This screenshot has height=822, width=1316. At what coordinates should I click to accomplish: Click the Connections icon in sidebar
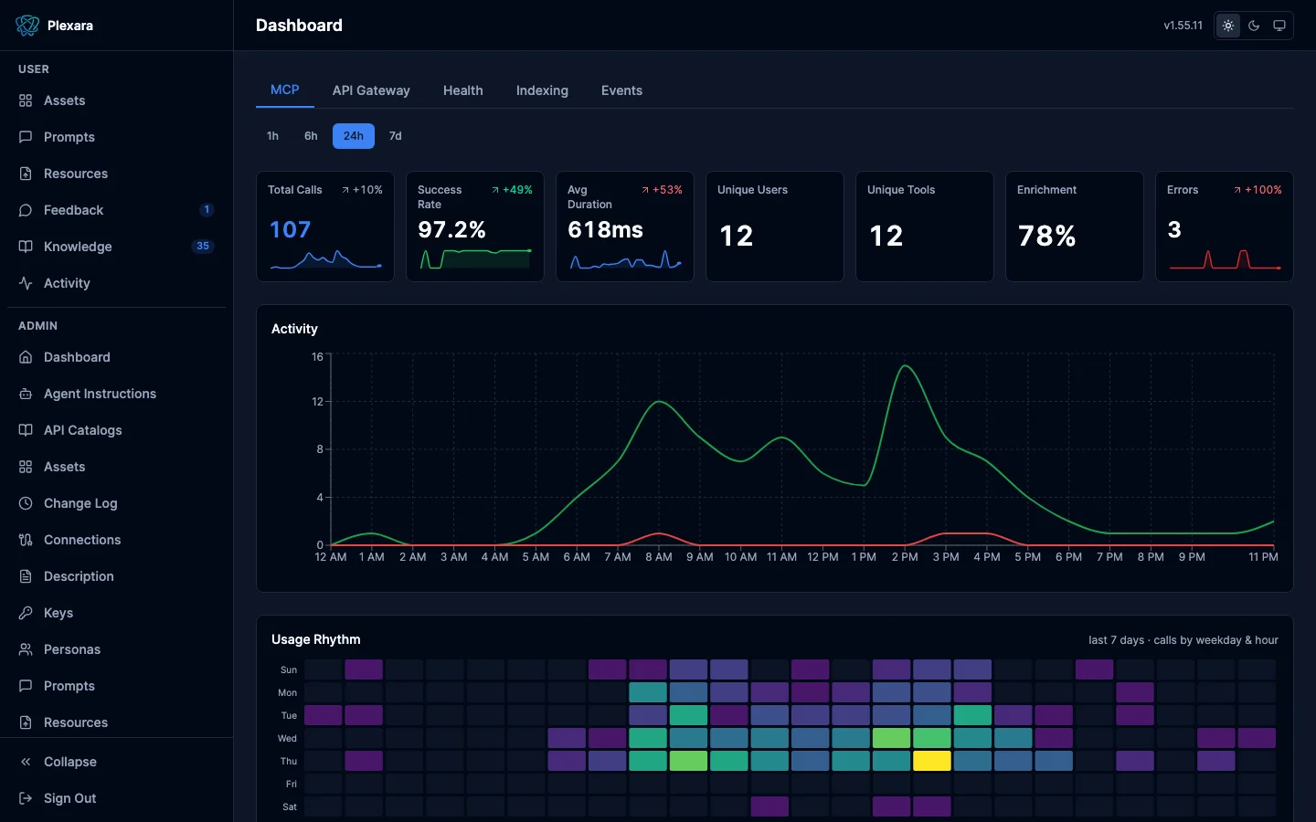pyautogui.click(x=26, y=540)
